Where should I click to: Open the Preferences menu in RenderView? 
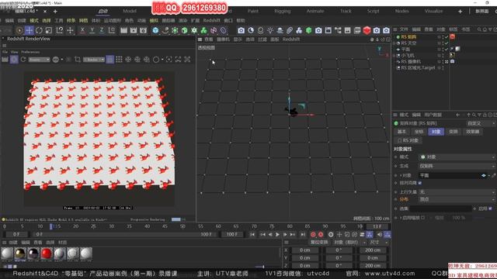tap(30, 52)
